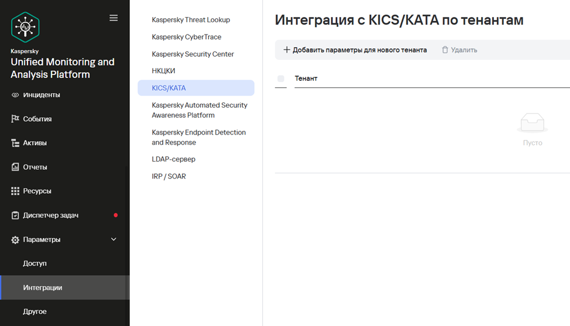Click the red notification dot on Диспетчер задач
Image resolution: width=570 pixels, height=326 pixels.
[x=116, y=215]
